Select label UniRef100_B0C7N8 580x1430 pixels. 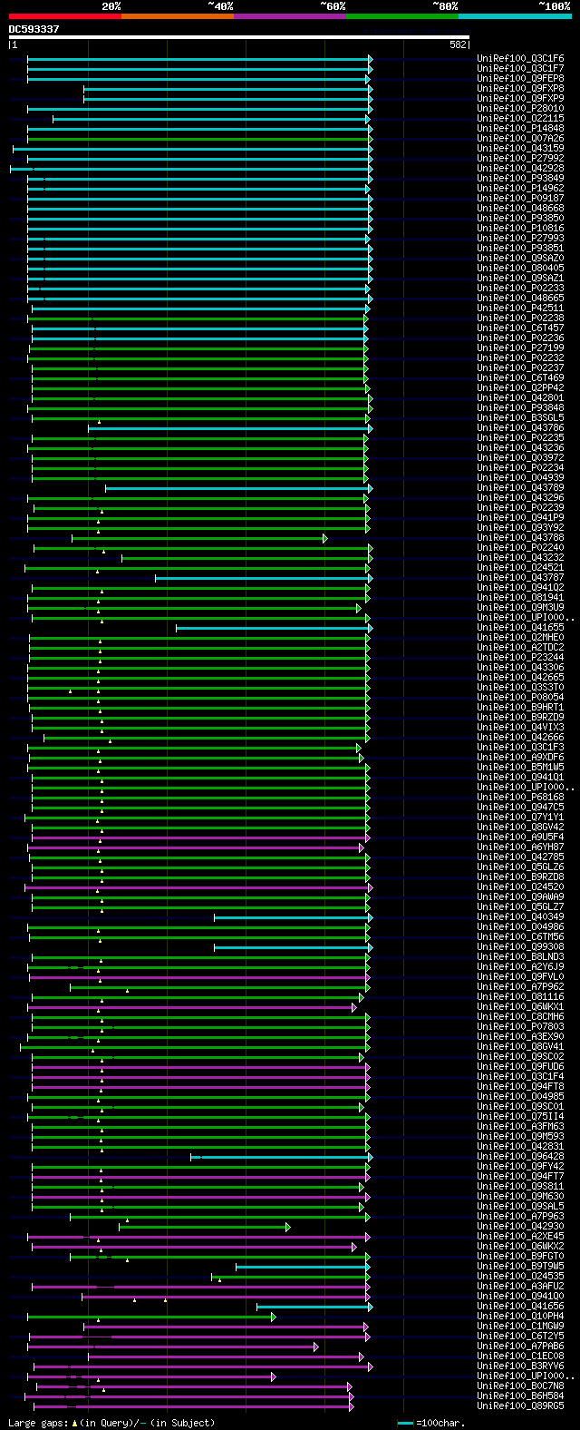tap(520, 1386)
